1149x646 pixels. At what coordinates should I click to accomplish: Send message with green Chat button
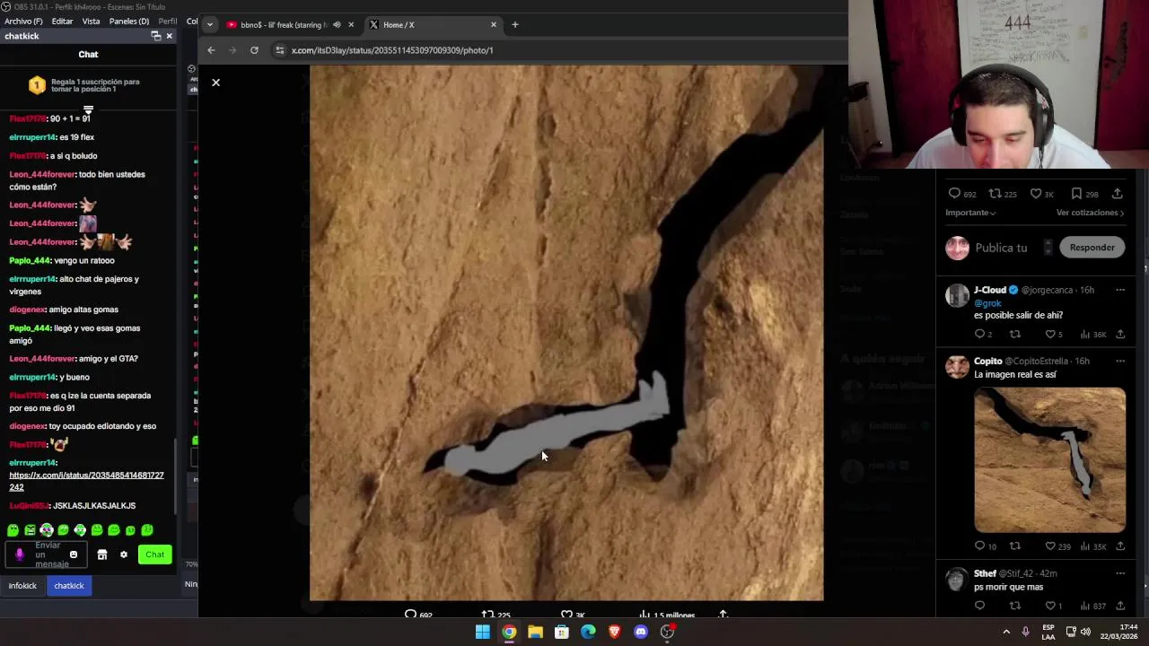pyautogui.click(x=155, y=554)
